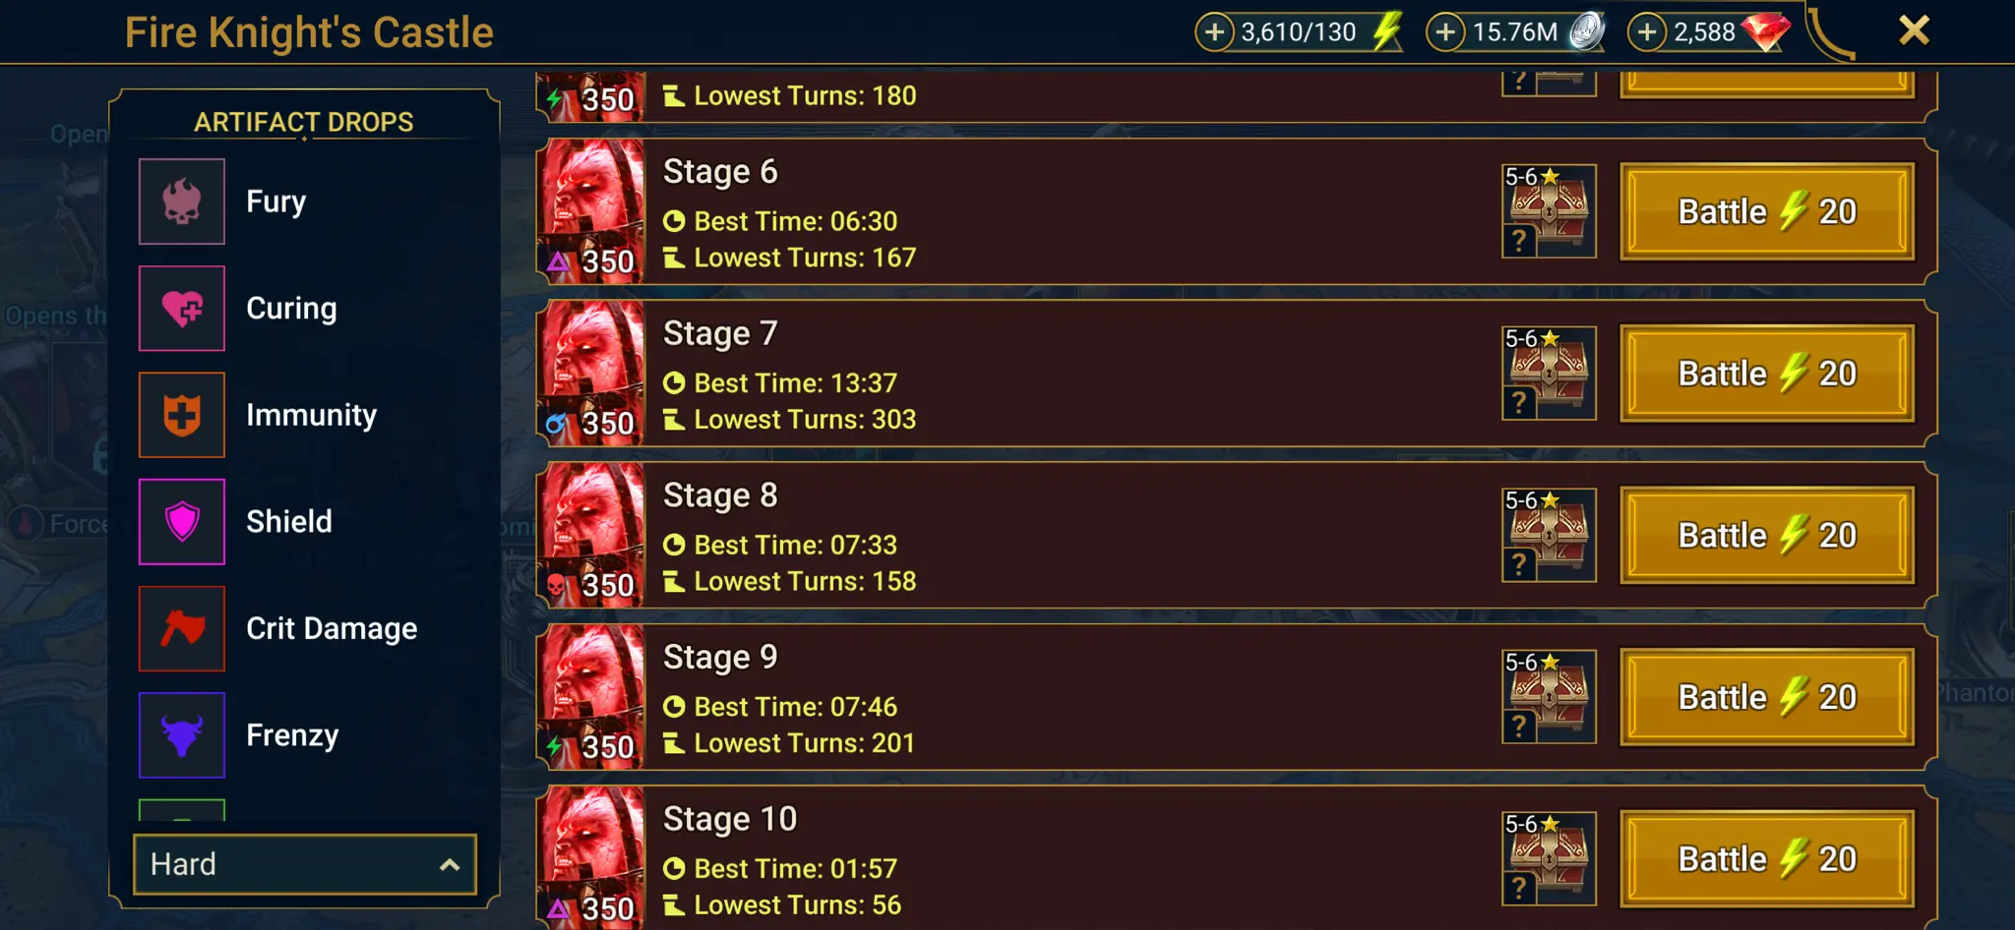Screen dimensions: 2015x930
Task: Select the Shield artifact set icon
Action: (x=182, y=522)
